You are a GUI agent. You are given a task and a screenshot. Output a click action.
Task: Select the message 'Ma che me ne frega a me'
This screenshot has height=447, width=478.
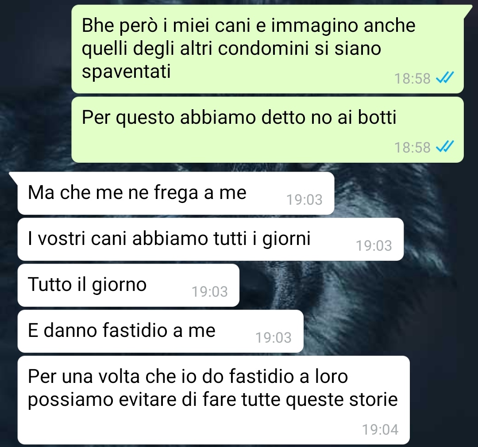[x=176, y=193]
